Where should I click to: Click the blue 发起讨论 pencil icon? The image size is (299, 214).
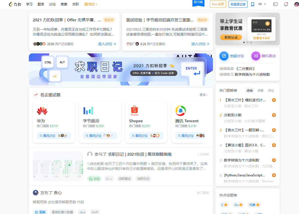pyautogui.click(x=224, y=56)
